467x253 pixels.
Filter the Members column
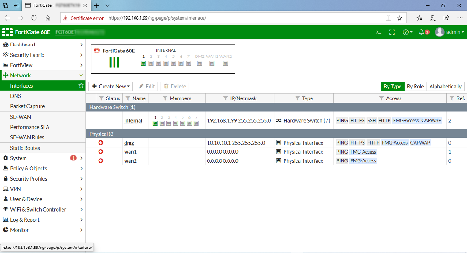click(165, 98)
